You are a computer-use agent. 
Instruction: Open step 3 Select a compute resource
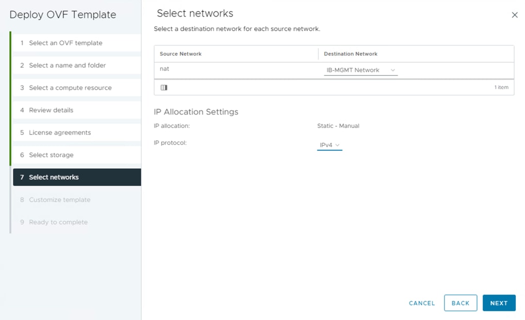(x=70, y=88)
